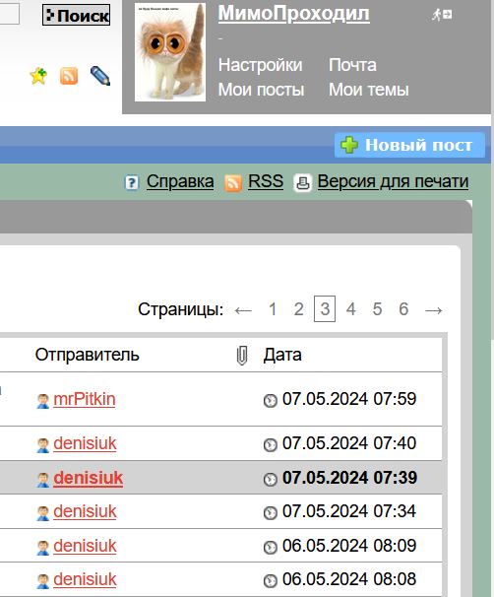Go to Почта mailbox
This screenshot has width=494, height=597.
352,65
